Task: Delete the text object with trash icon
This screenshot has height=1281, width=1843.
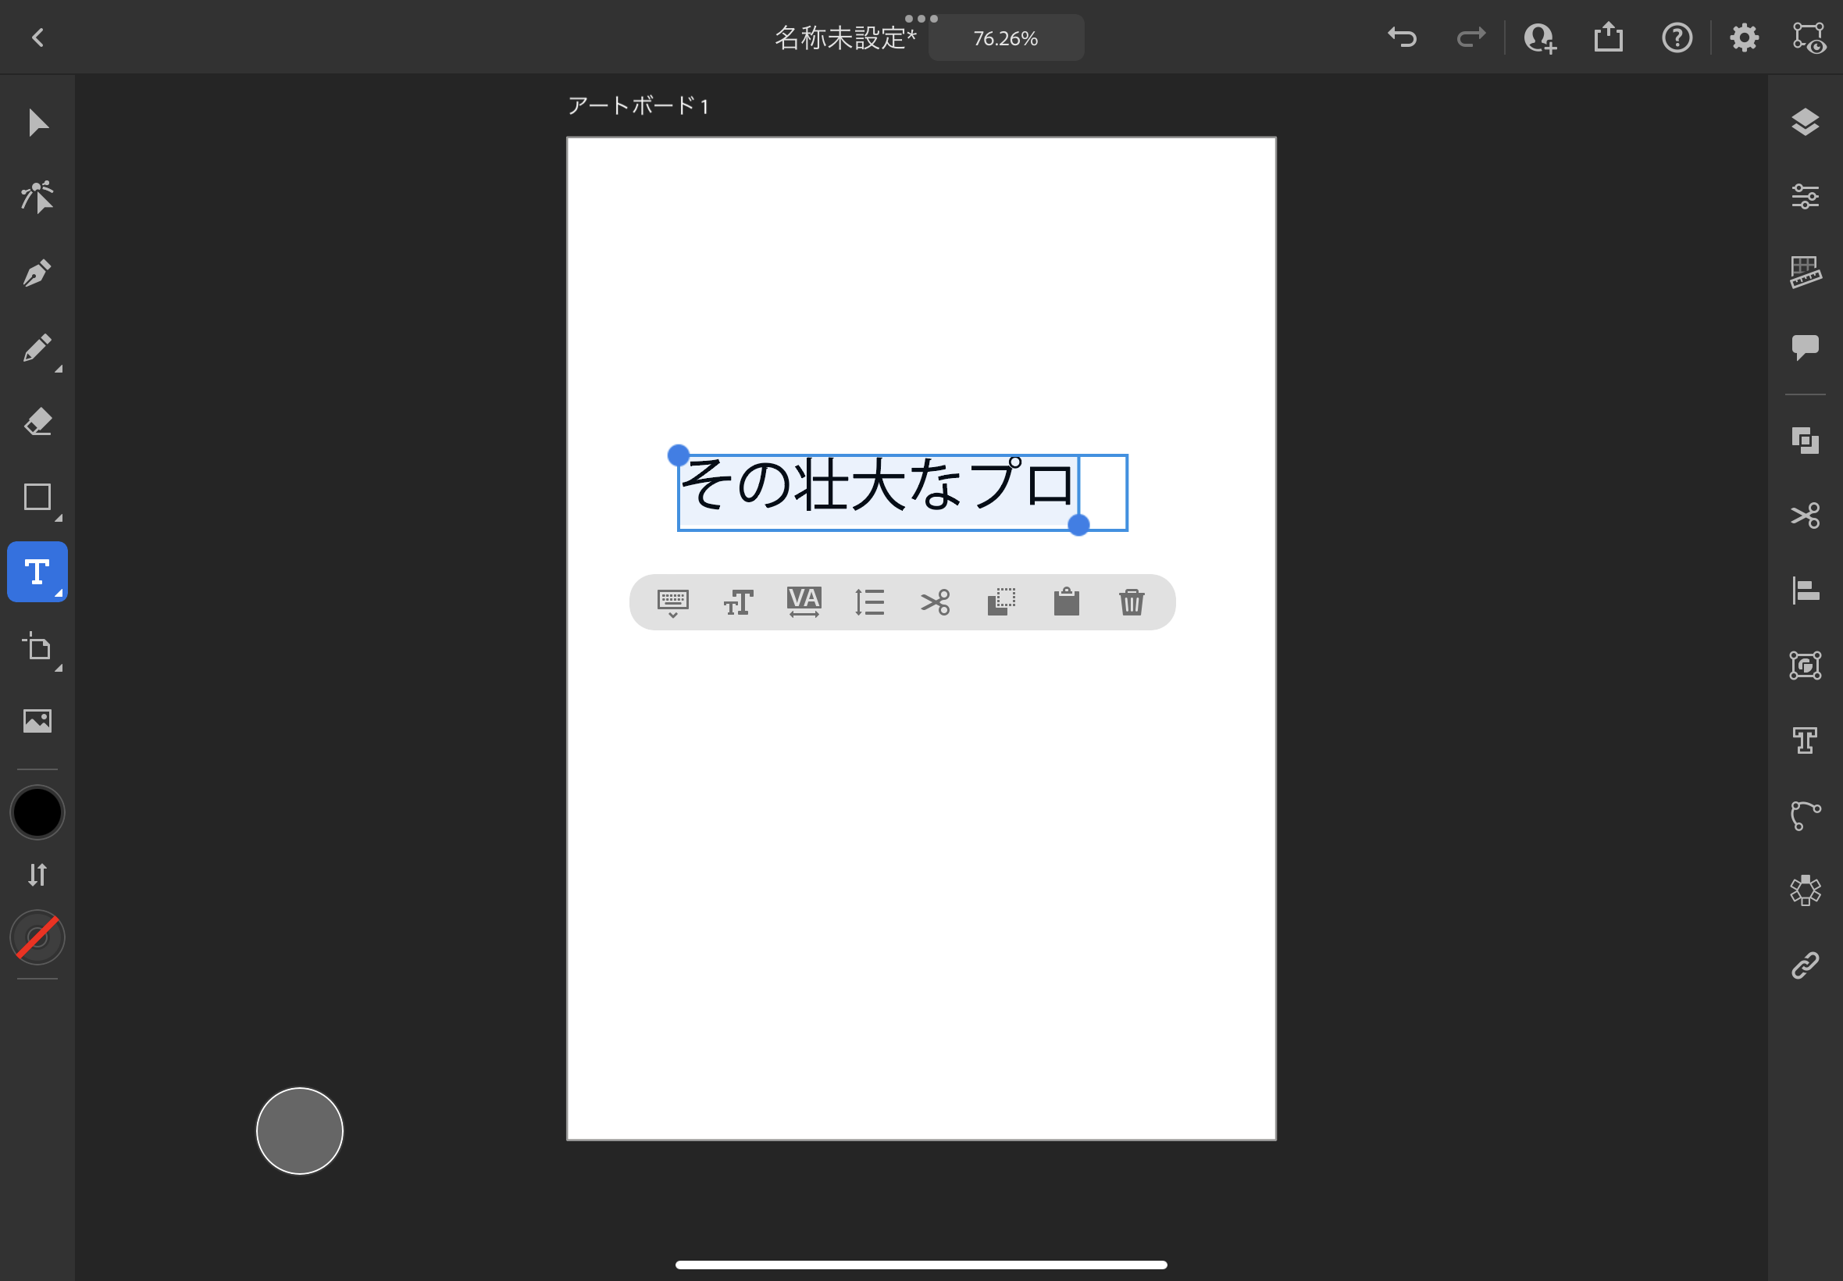Action: pos(1133,602)
